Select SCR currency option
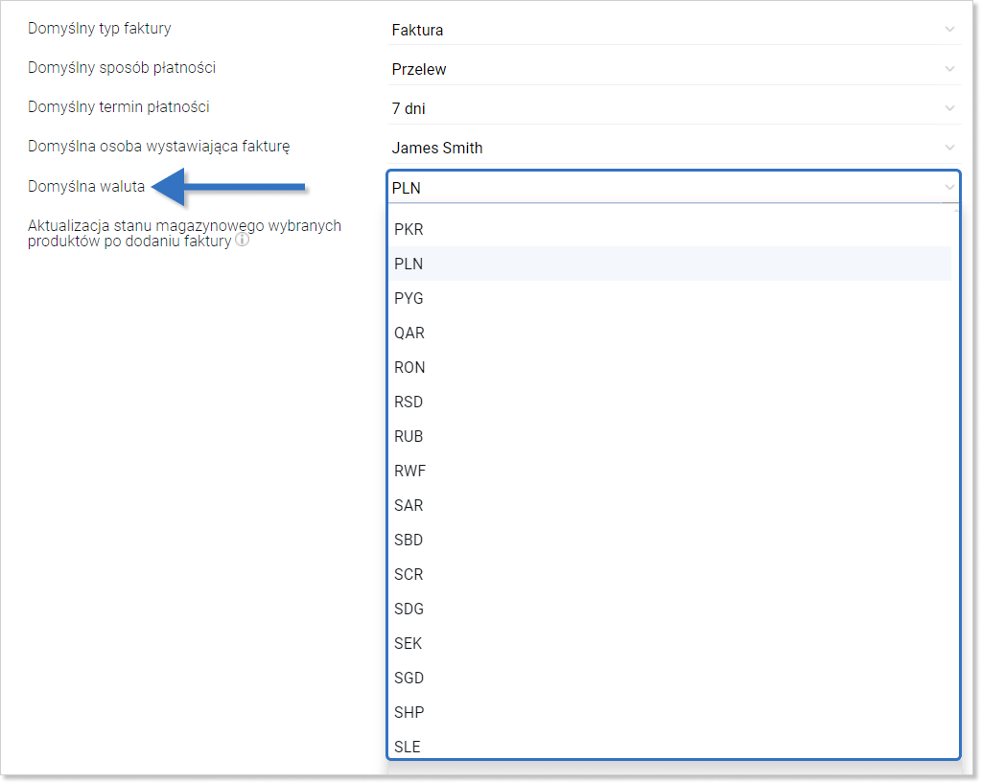Screen dimensions: 981x783 coord(669,574)
